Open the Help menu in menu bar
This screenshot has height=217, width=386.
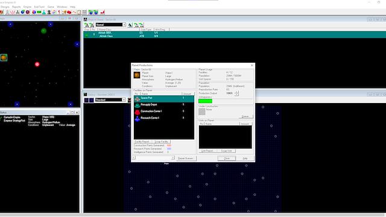72,7
